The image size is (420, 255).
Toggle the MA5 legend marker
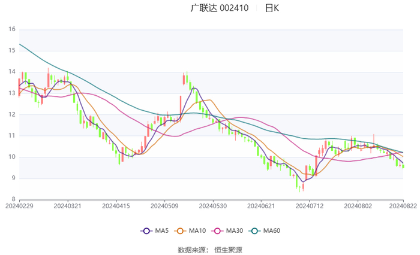click(x=146, y=231)
